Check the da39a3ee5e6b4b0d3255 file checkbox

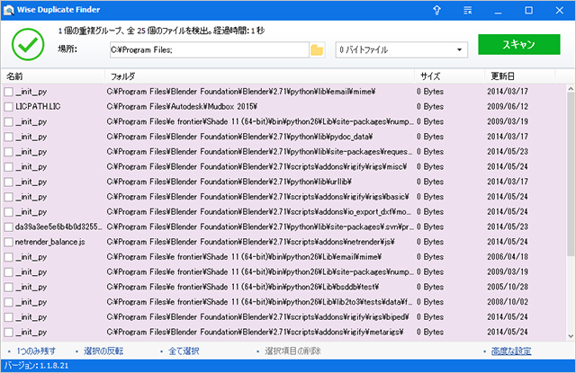[x=8, y=227]
